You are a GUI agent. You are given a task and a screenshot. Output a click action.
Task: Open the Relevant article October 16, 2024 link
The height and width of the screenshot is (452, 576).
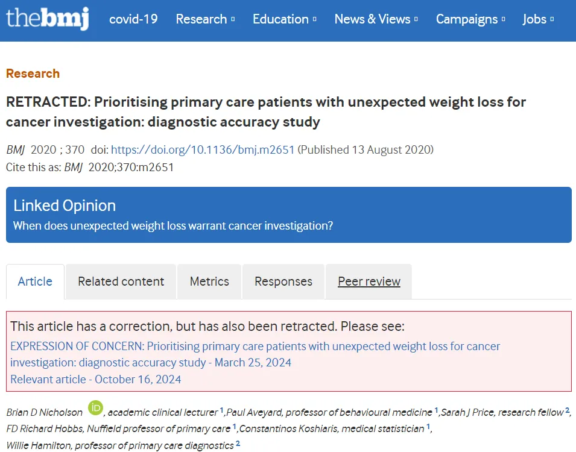tap(95, 379)
